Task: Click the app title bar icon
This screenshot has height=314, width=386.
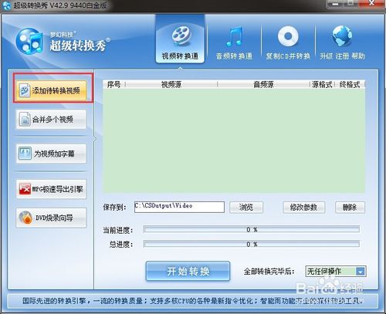Action: [x=6, y=5]
